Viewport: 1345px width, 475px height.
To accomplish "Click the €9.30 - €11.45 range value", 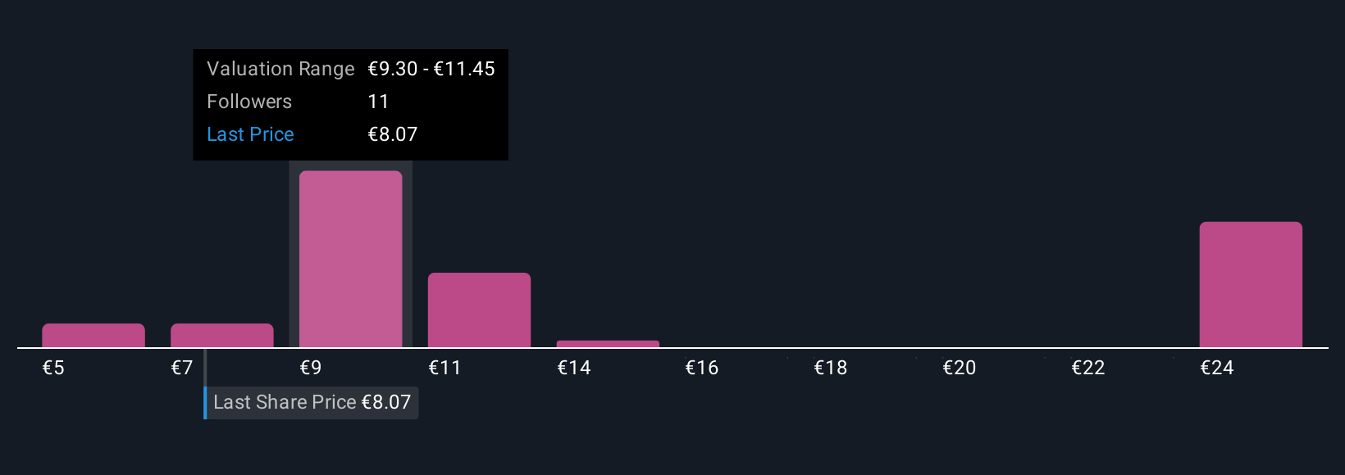I will point(431,69).
